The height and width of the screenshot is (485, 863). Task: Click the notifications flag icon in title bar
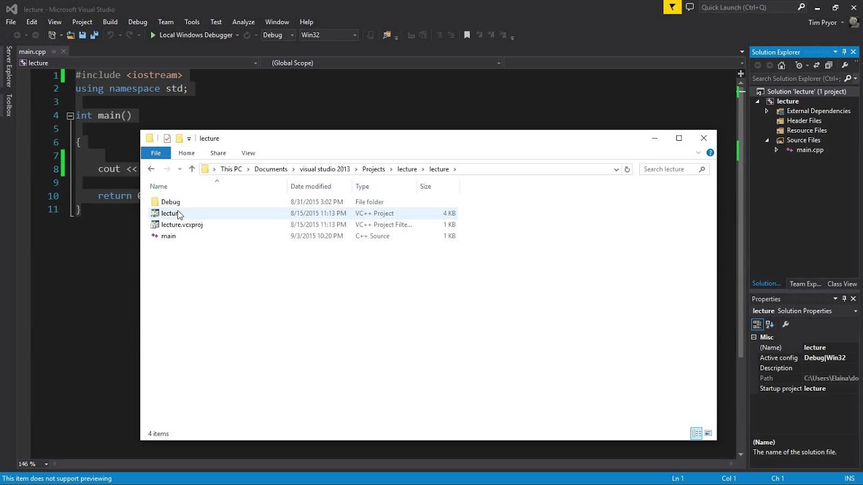pos(672,7)
